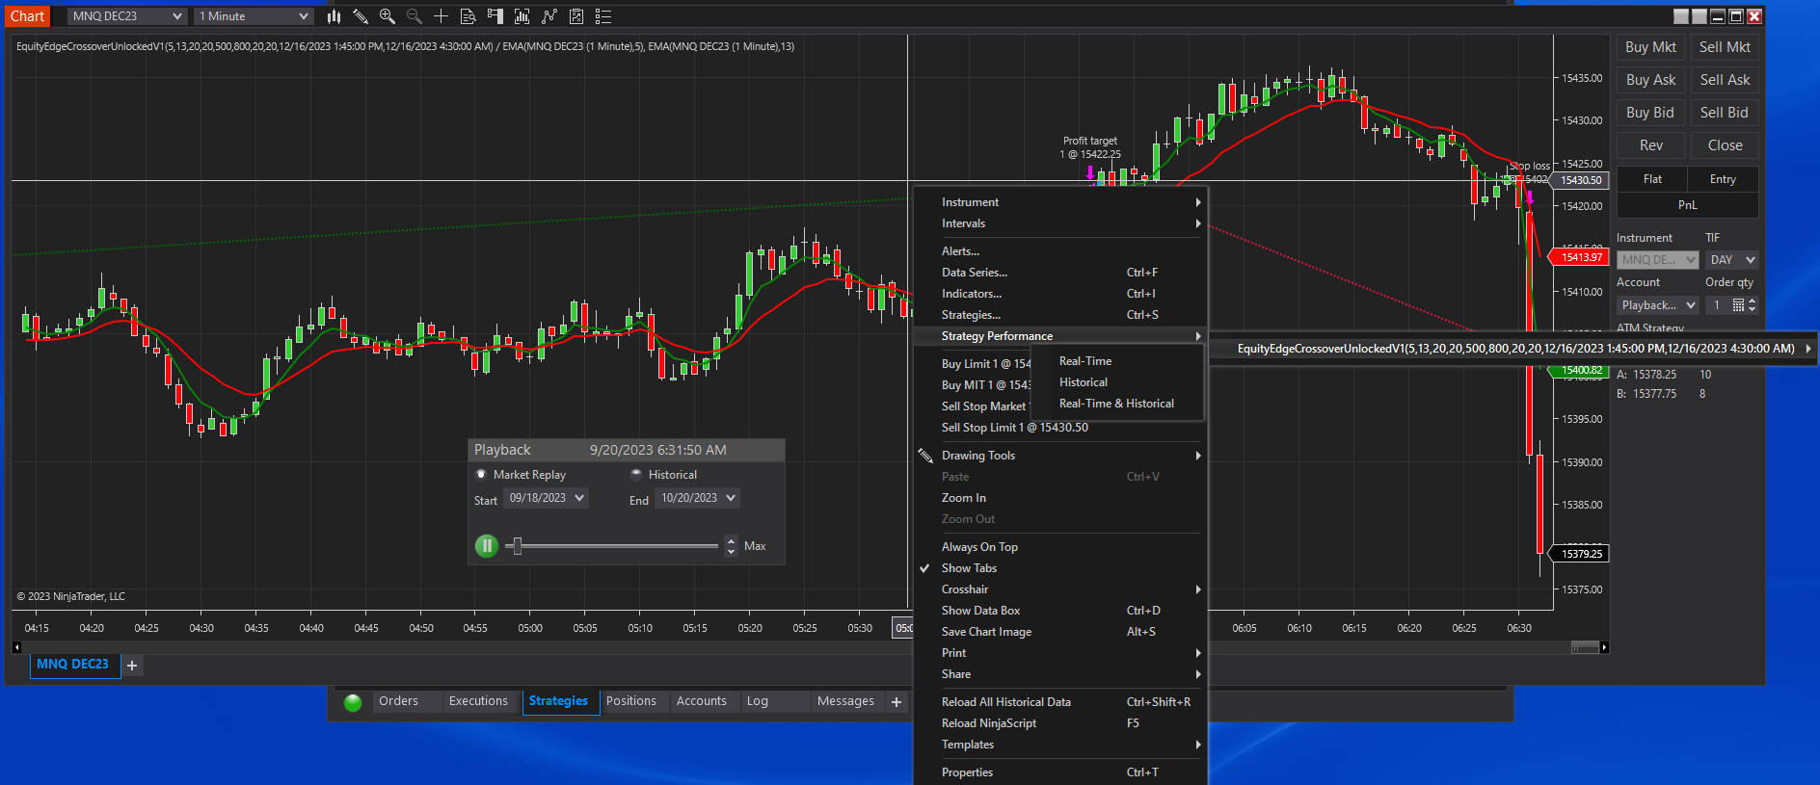
Task: Expand the Instrument submenu
Action: [x=1060, y=202]
